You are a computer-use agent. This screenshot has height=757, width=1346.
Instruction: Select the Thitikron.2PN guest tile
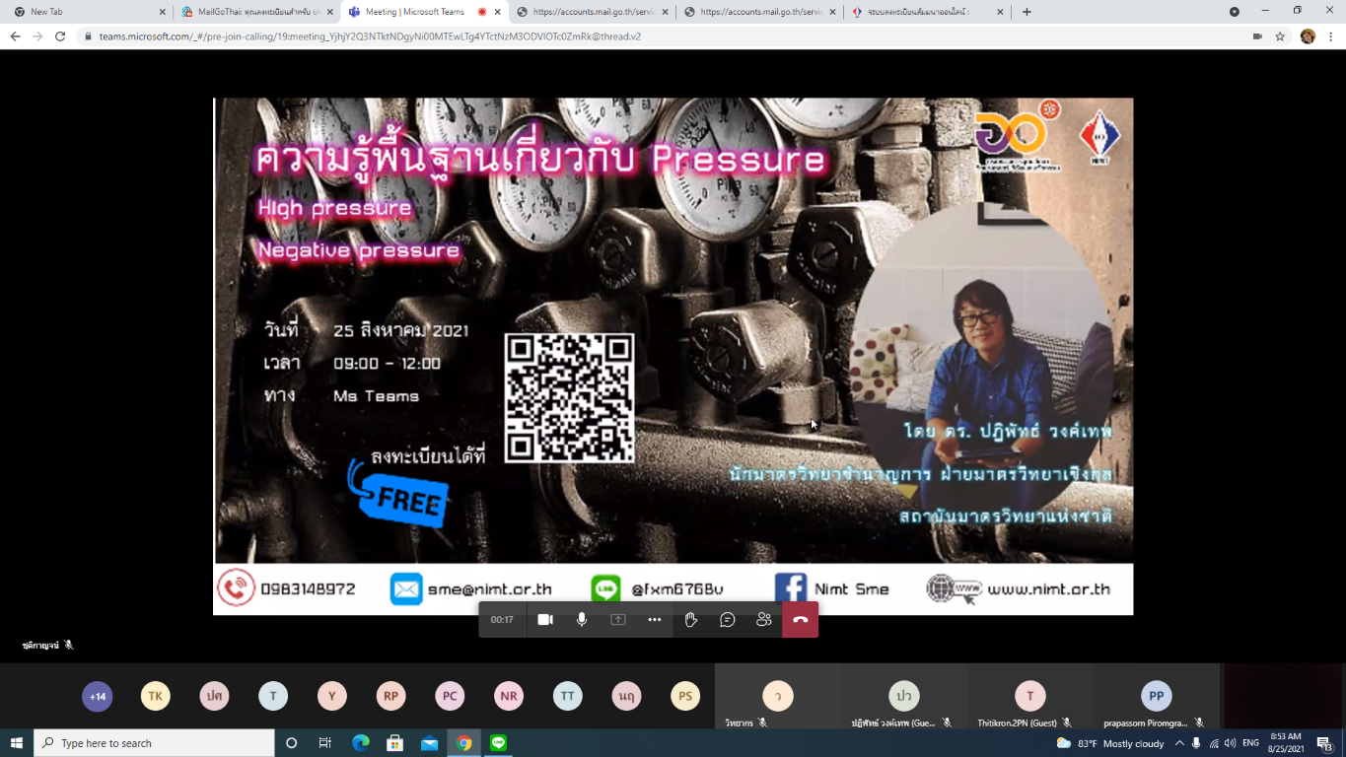point(1029,697)
